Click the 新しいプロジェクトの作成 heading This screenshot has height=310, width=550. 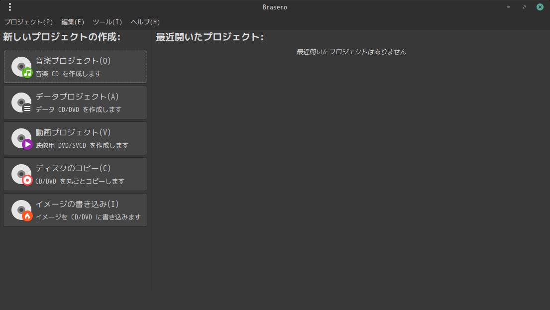(62, 37)
